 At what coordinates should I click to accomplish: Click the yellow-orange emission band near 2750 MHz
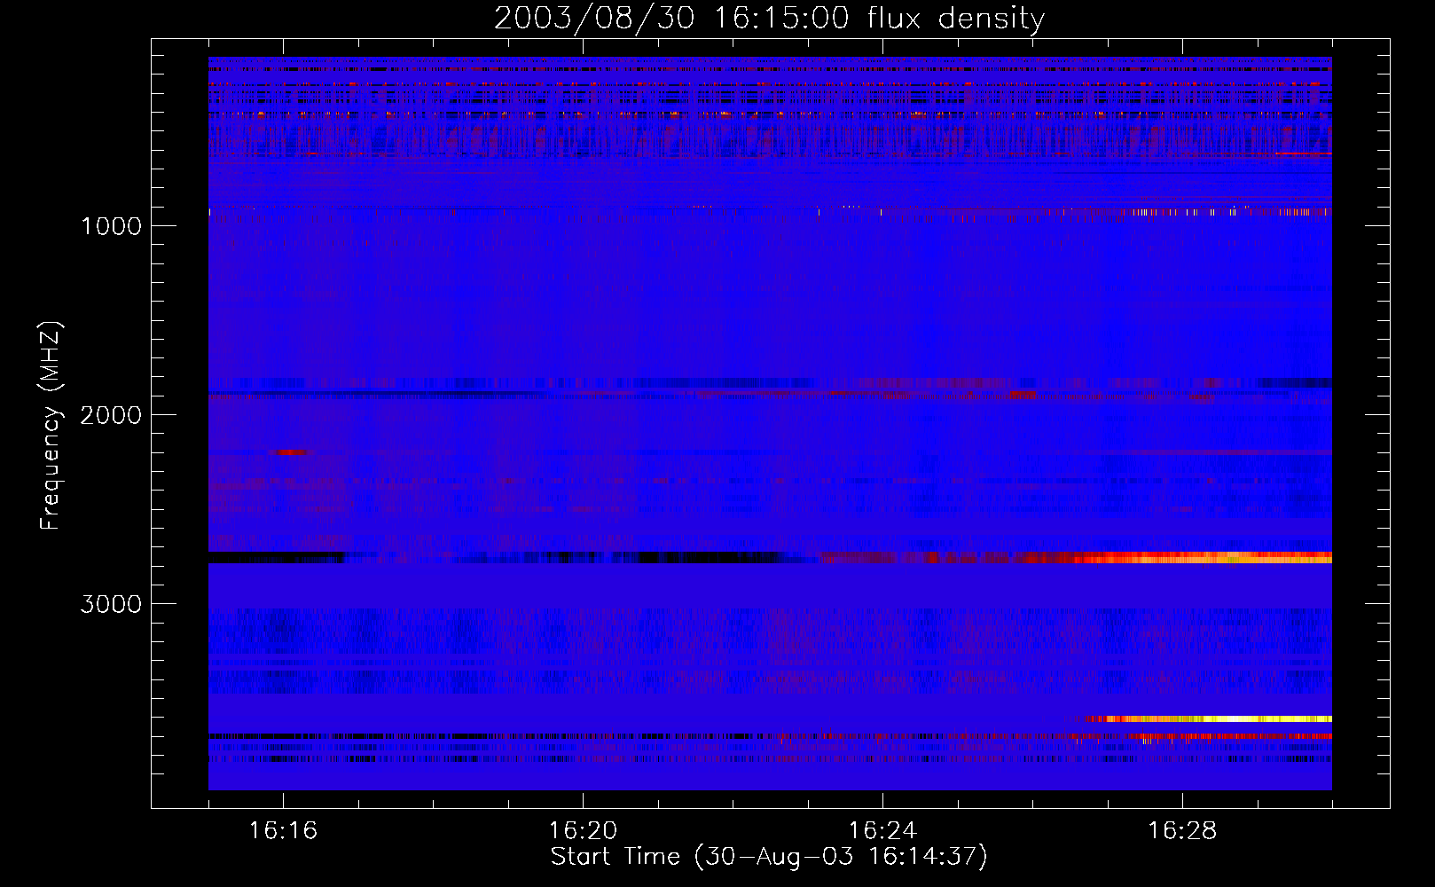tap(1202, 558)
